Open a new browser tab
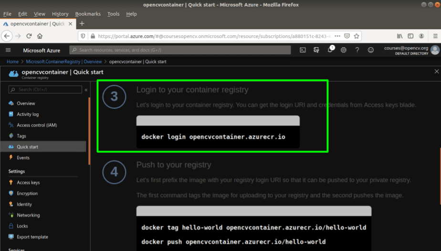Screen dimensions: 441x251 pyautogui.click(x=82, y=24)
